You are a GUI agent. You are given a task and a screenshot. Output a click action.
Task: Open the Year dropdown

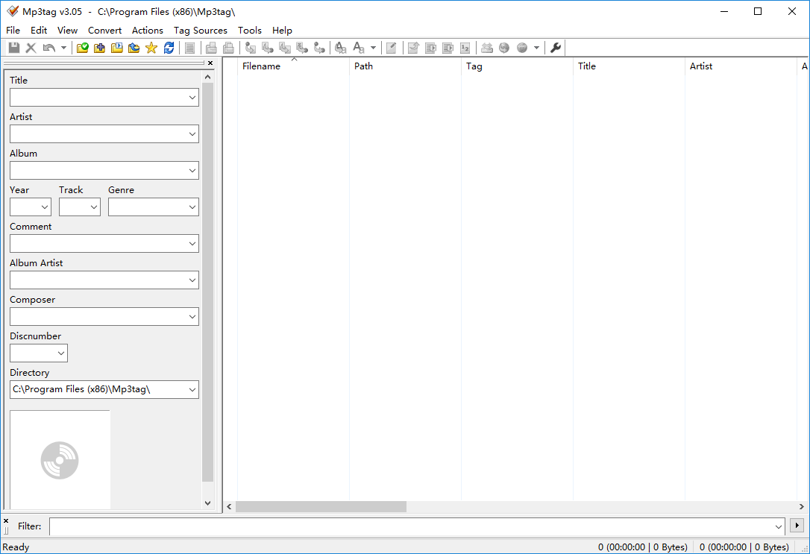click(44, 207)
